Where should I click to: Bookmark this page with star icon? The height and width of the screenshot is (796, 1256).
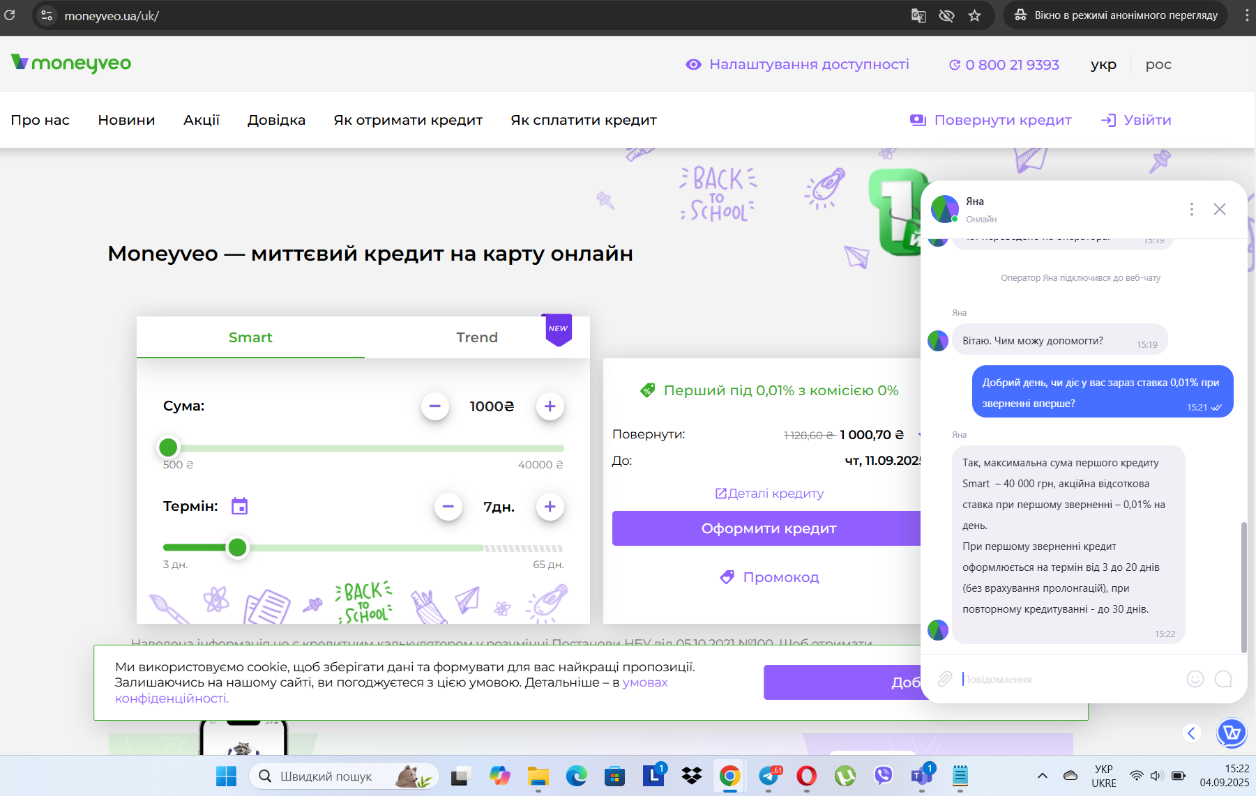click(x=975, y=15)
